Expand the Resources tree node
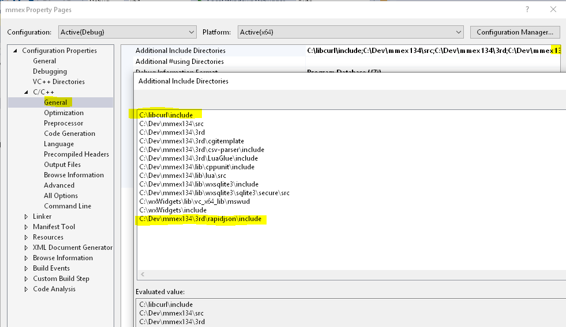The width and height of the screenshot is (566, 327). 26,237
